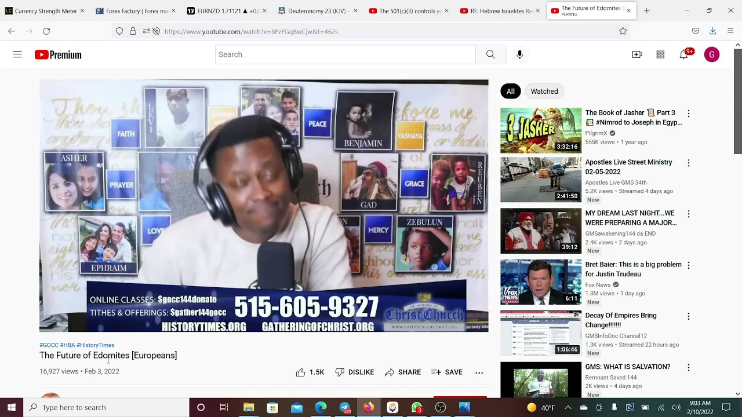Click the SHARE button
This screenshot has width=742, height=417.
403,372
